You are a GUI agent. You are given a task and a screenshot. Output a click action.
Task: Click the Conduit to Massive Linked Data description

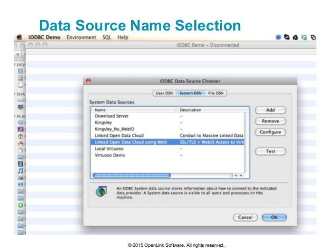212,136
